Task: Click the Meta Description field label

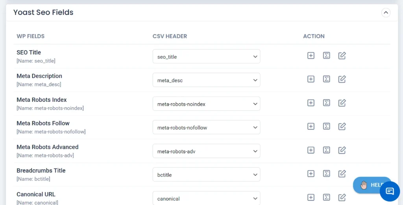Action: tap(39, 76)
